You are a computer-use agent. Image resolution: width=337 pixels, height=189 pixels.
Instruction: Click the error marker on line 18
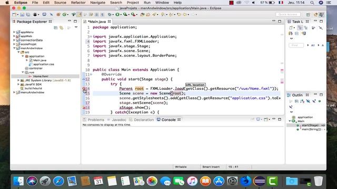(x=84, y=108)
